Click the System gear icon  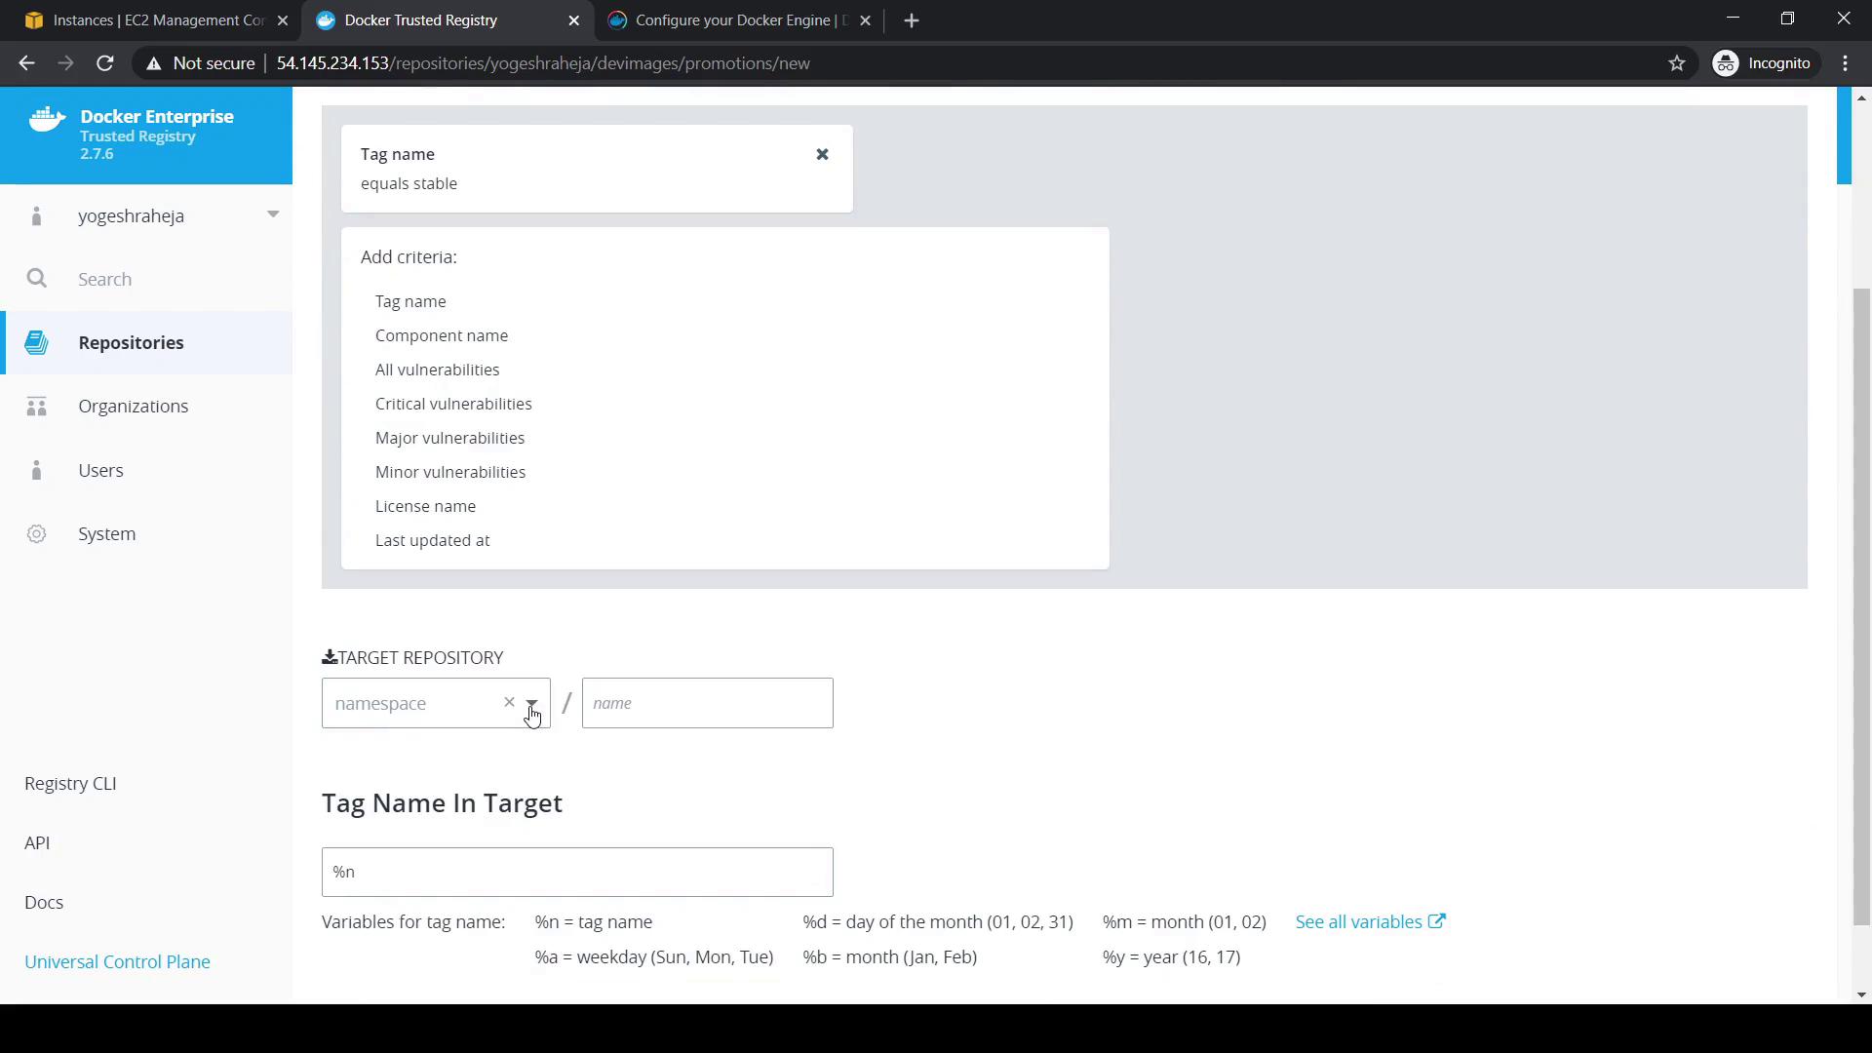point(37,534)
